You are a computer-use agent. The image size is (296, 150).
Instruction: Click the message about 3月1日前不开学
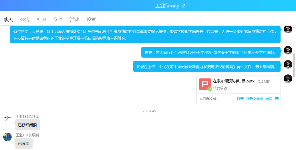211,52
